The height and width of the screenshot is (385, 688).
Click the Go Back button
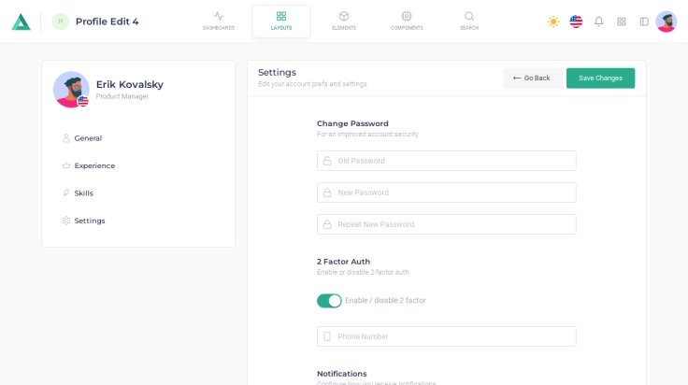(532, 78)
